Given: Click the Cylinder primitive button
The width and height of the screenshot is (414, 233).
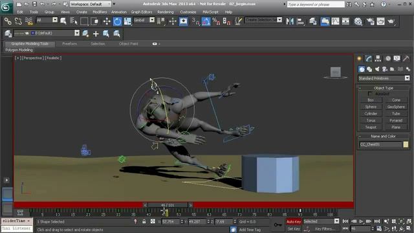Looking at the screenshot, I should (x=371, y=114).
